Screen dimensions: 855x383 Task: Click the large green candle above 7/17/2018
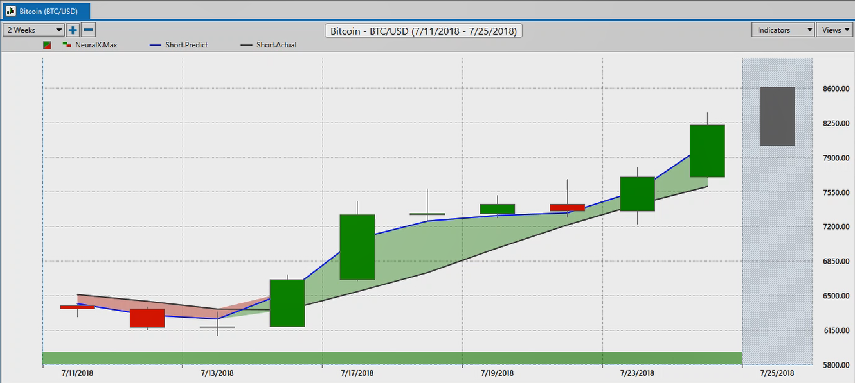point(358,247)
